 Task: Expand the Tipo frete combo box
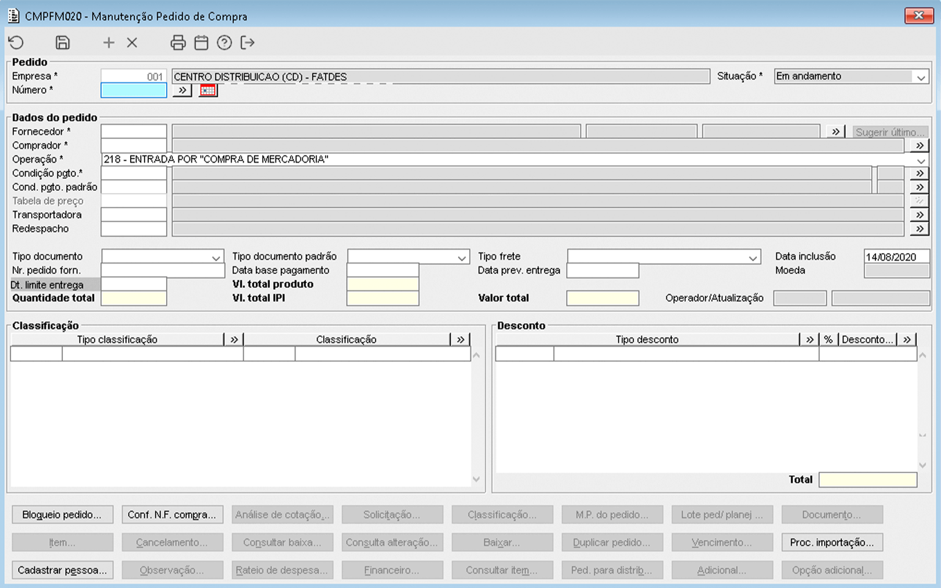[753, 257]
